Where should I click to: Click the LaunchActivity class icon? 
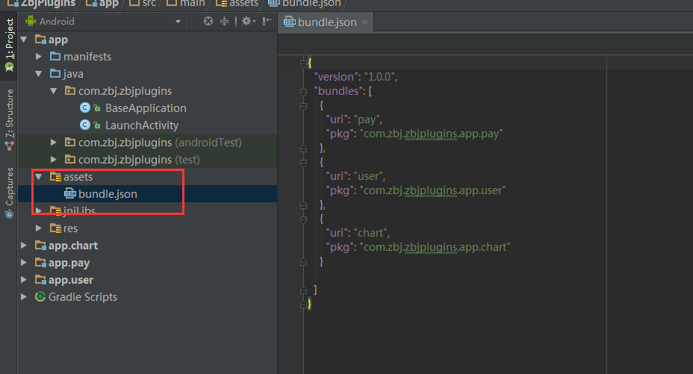pyautogui.click(x=85, y=125)
